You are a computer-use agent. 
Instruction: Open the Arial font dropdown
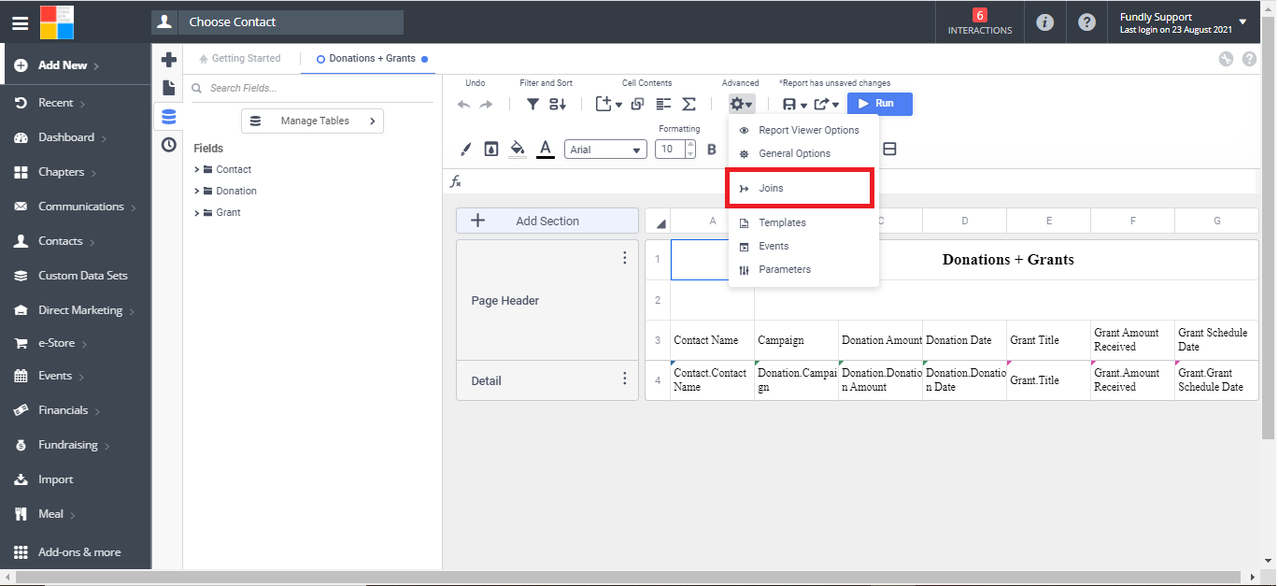(605, 150)
